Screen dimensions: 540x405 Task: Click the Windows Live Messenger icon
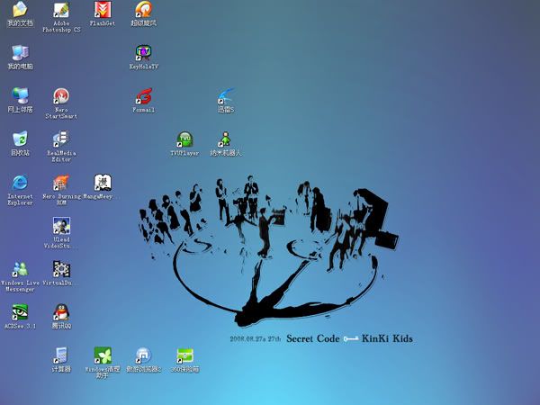click(20, 268)
